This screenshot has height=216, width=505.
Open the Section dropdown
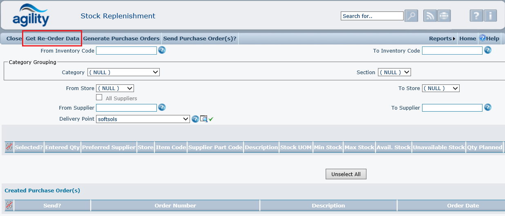pyautogui.click(x=394, y=72)
